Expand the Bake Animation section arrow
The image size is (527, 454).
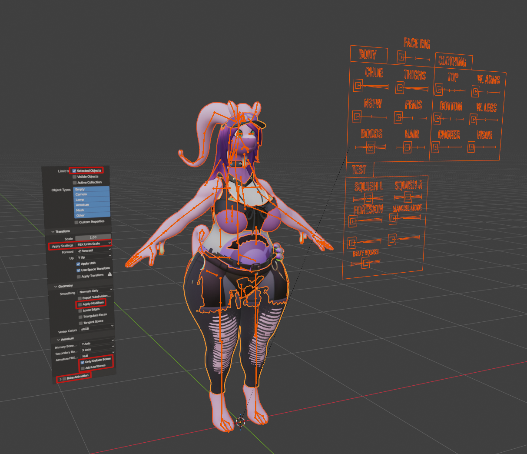click(x=60, y=380)
